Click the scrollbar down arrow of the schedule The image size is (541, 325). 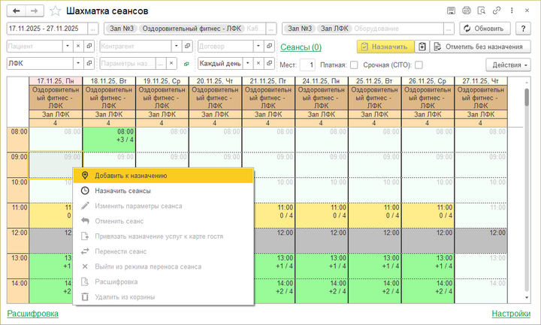point(527,297)
